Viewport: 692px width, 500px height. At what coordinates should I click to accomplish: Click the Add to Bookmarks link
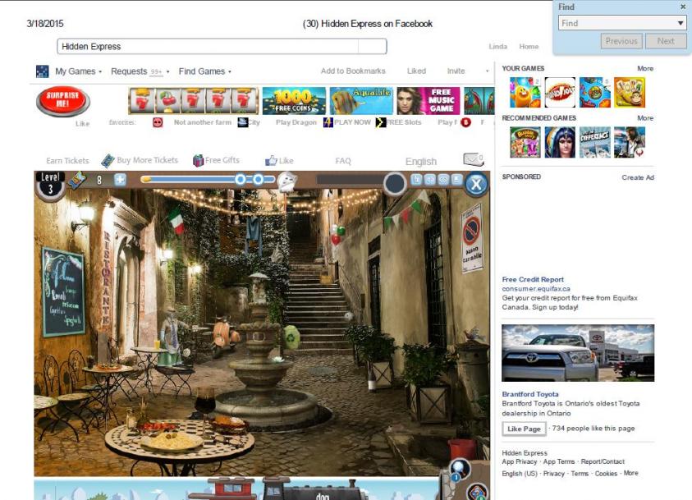tap(353, 71)
